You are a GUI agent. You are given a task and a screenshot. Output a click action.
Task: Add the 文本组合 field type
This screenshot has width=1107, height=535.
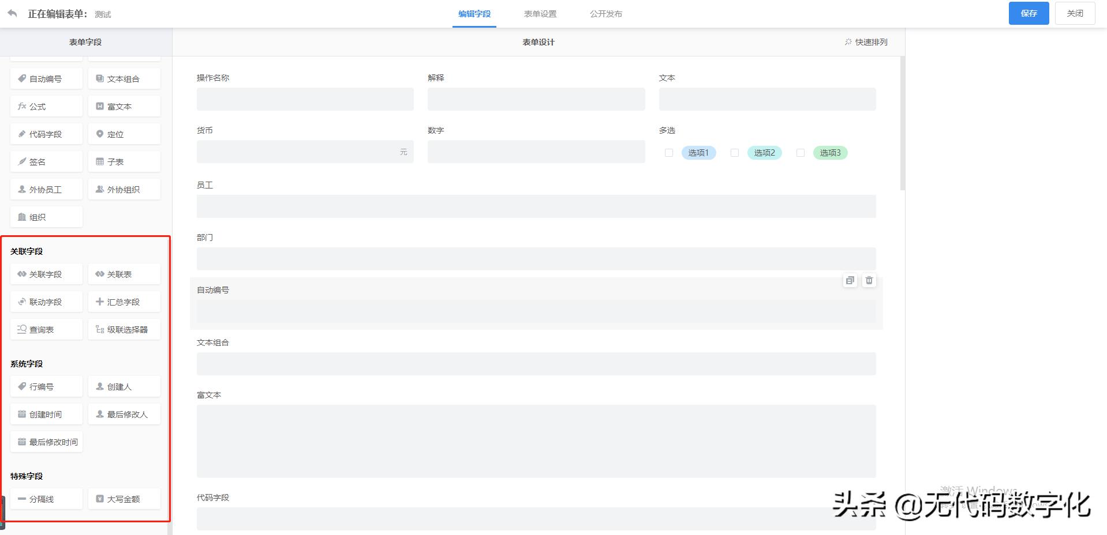click(124, 79)
